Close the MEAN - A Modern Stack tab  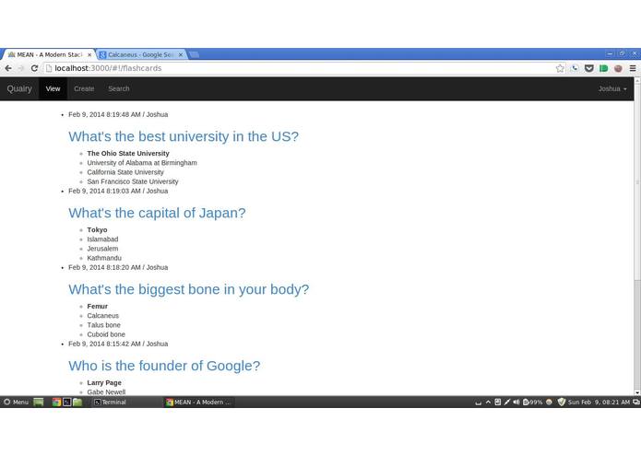pyautogui.click(x=89, y=54)
